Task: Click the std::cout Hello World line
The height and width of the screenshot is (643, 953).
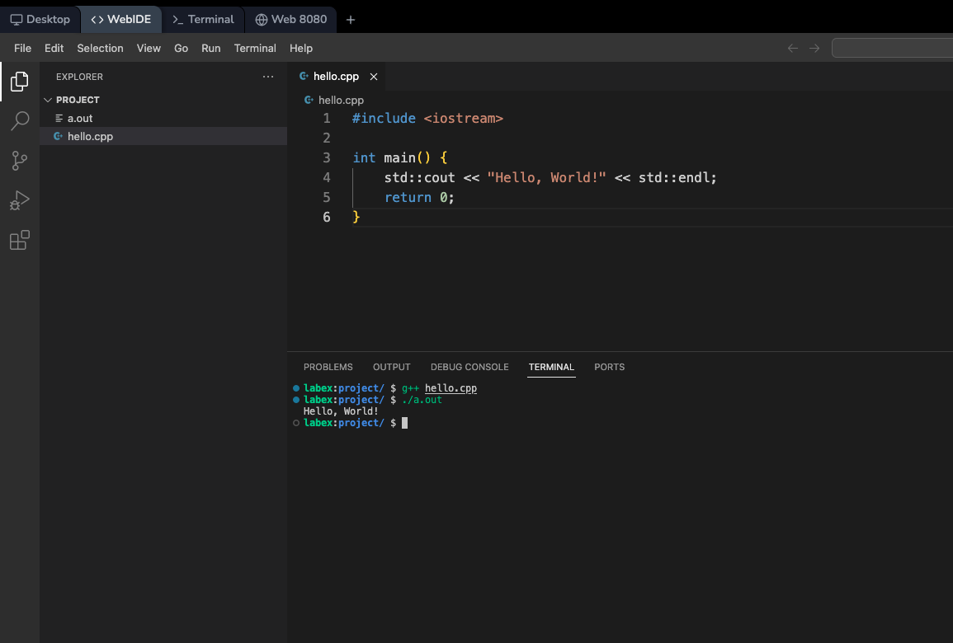Action: point(550,178)
